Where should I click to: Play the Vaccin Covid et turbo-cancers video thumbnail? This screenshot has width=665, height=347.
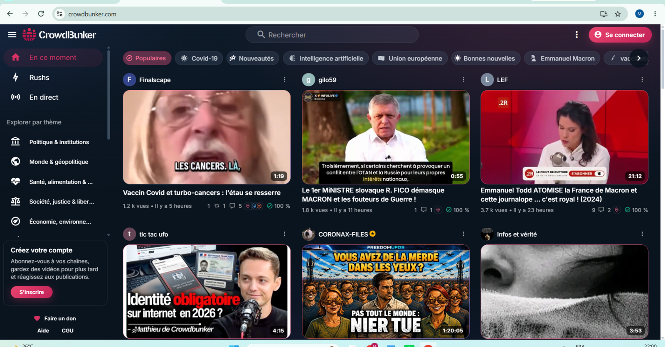pyautogui.click(x=207, y=137)
